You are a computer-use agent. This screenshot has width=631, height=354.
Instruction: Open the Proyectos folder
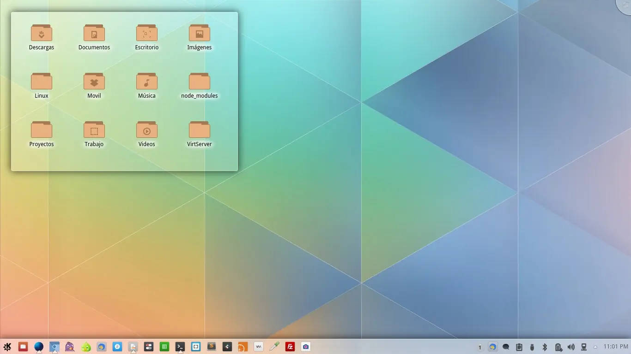(x=42, y=134)
